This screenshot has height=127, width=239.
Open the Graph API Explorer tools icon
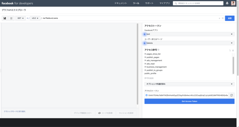click(5, 18)
